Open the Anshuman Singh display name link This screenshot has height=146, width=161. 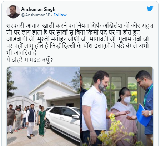click(x=38, y=9)
